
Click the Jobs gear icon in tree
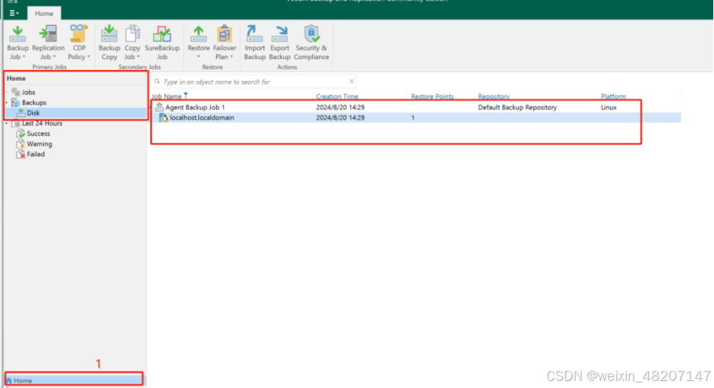(x=16, y=93)
